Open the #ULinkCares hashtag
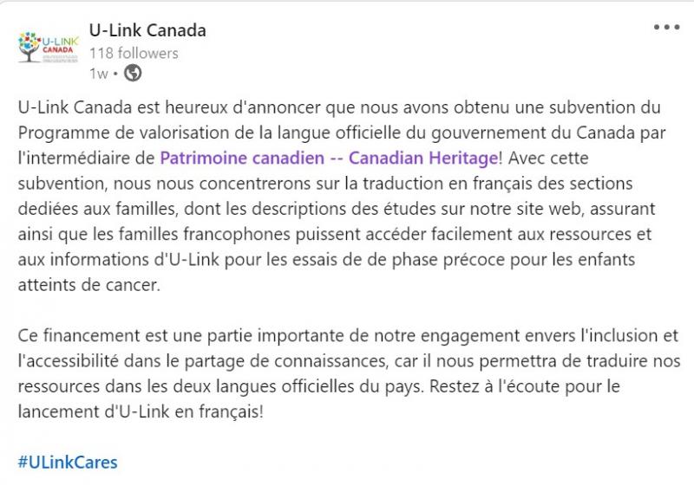The width and height of the screenshot is (694, 492). 68,463
